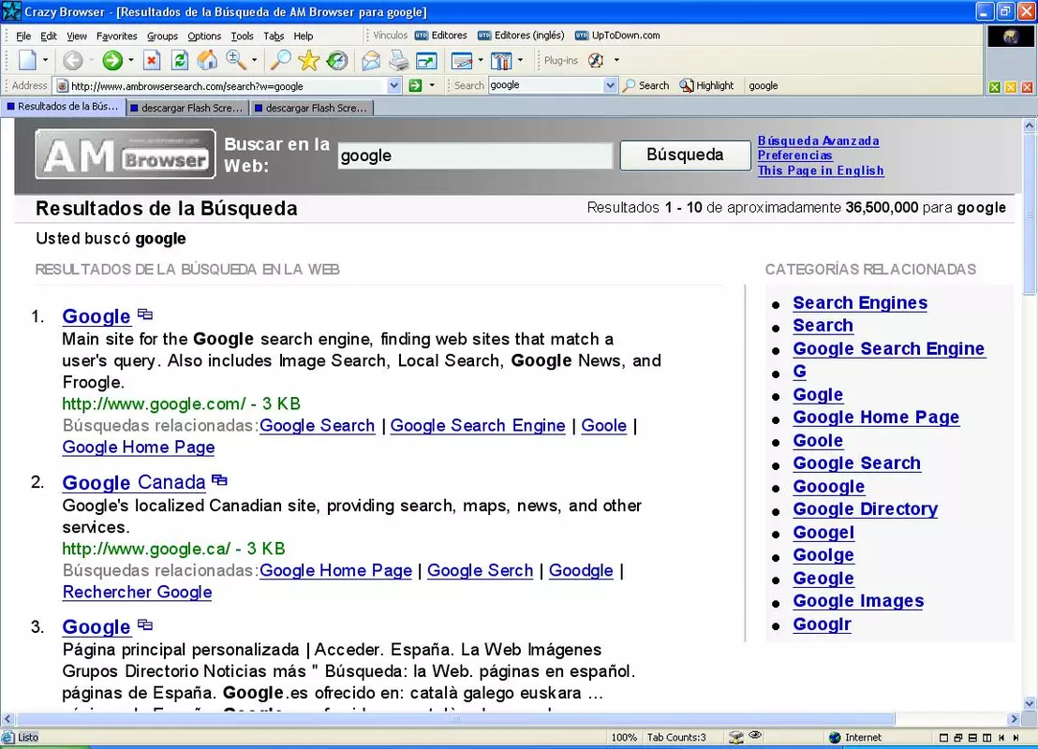Viewport: 1038px width, 749px height.
Task: Print the page with the printer icon
Action: (398, 60)
